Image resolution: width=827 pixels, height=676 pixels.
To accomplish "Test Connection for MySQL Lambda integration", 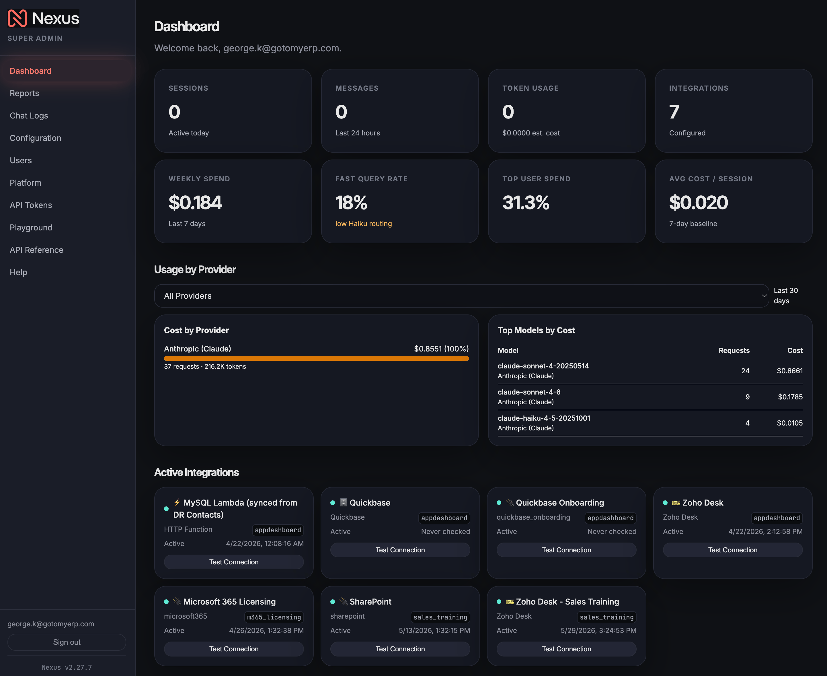I will pos(234,562).
